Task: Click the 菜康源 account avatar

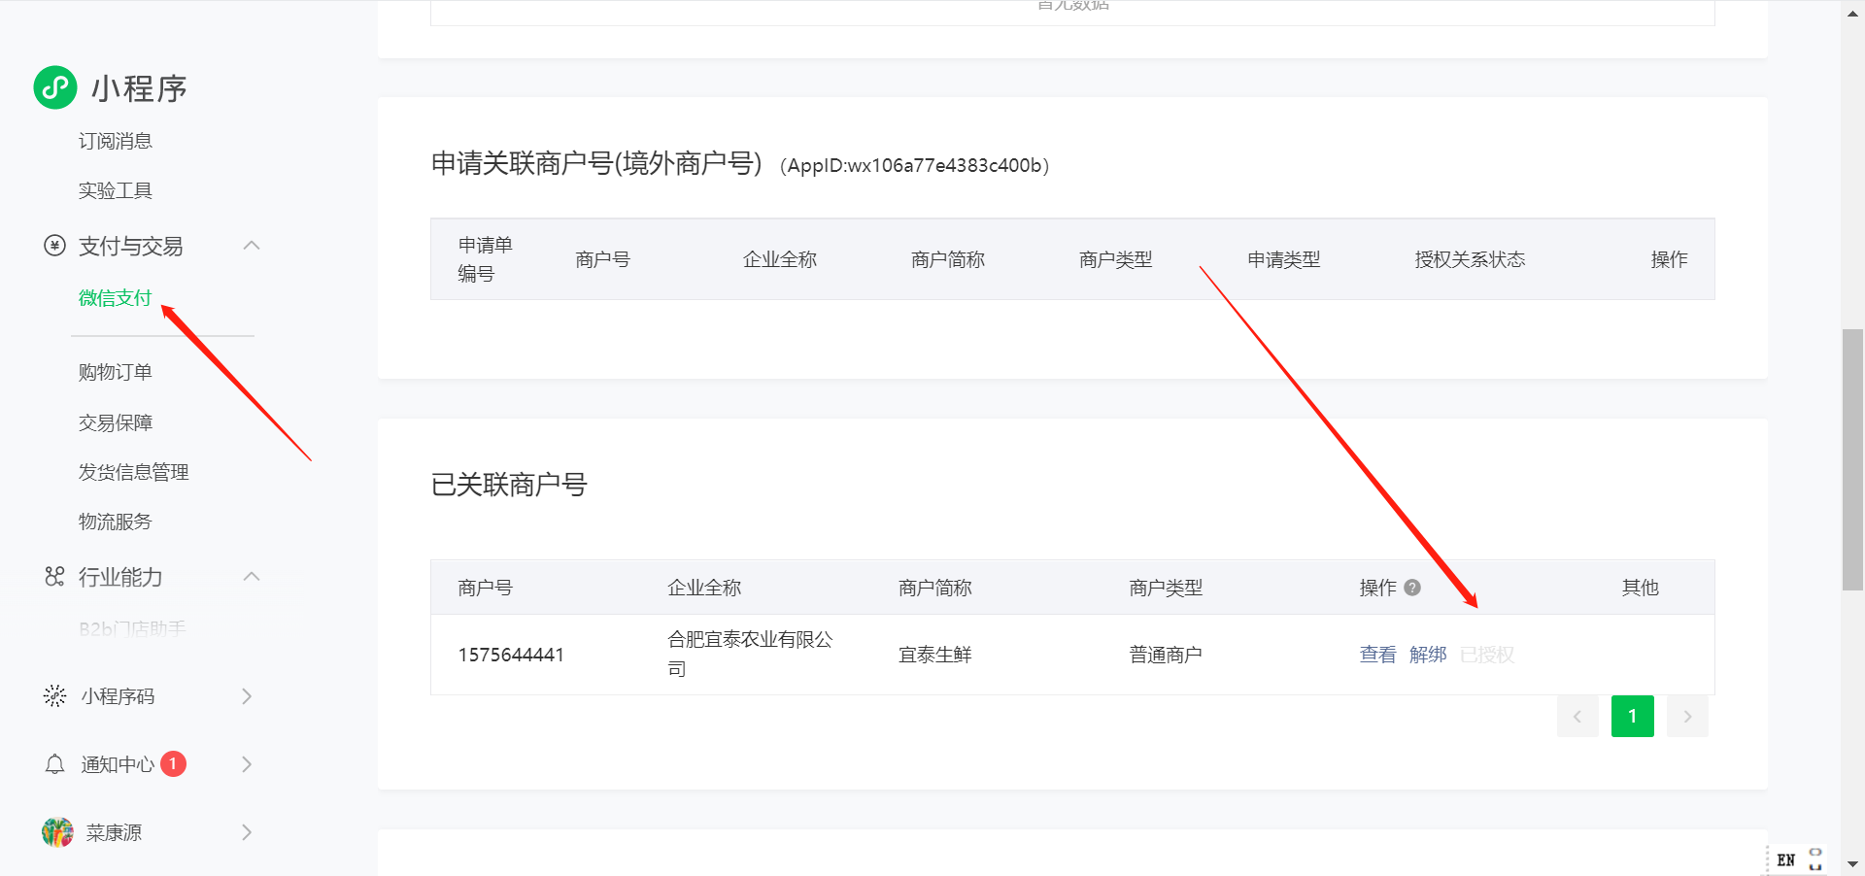Action: [x=57, y=832]
